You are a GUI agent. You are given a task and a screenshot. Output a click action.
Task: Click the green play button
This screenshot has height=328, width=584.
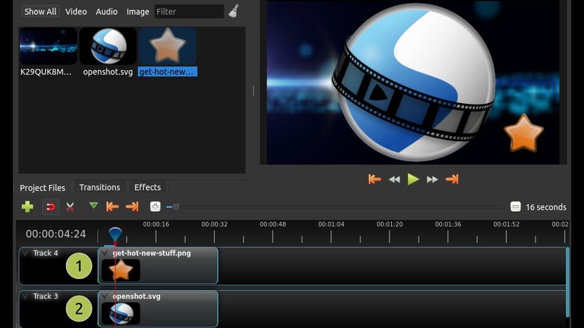tap(413, 179)
